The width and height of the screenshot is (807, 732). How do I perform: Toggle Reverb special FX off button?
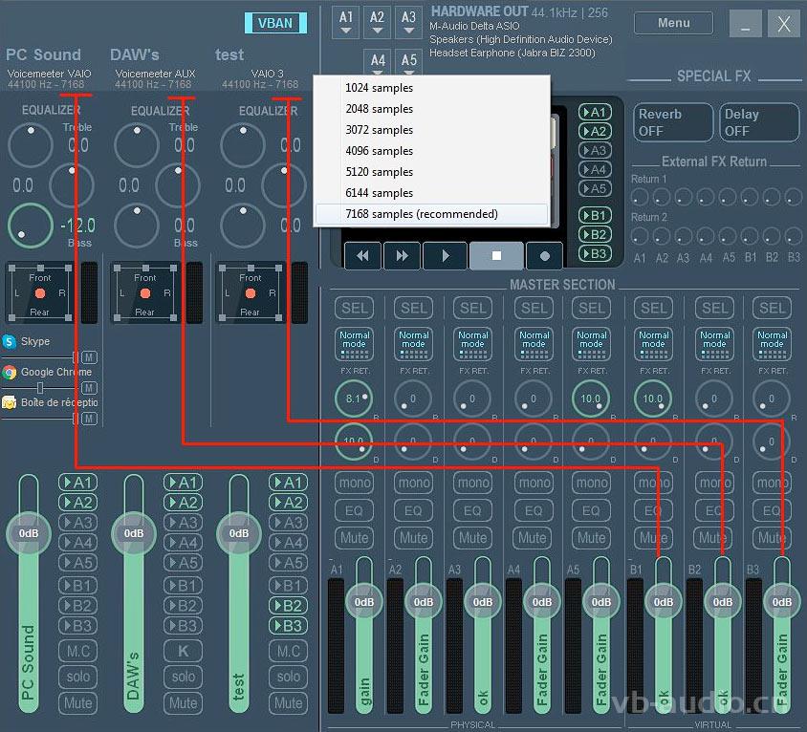pyautogui.click(x=673, y=122)
